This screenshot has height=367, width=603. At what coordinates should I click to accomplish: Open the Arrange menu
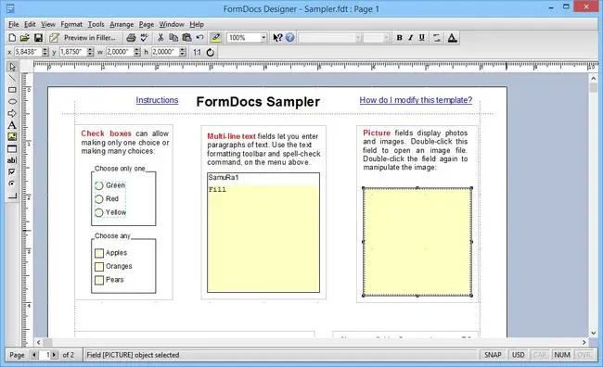point(122,24)
